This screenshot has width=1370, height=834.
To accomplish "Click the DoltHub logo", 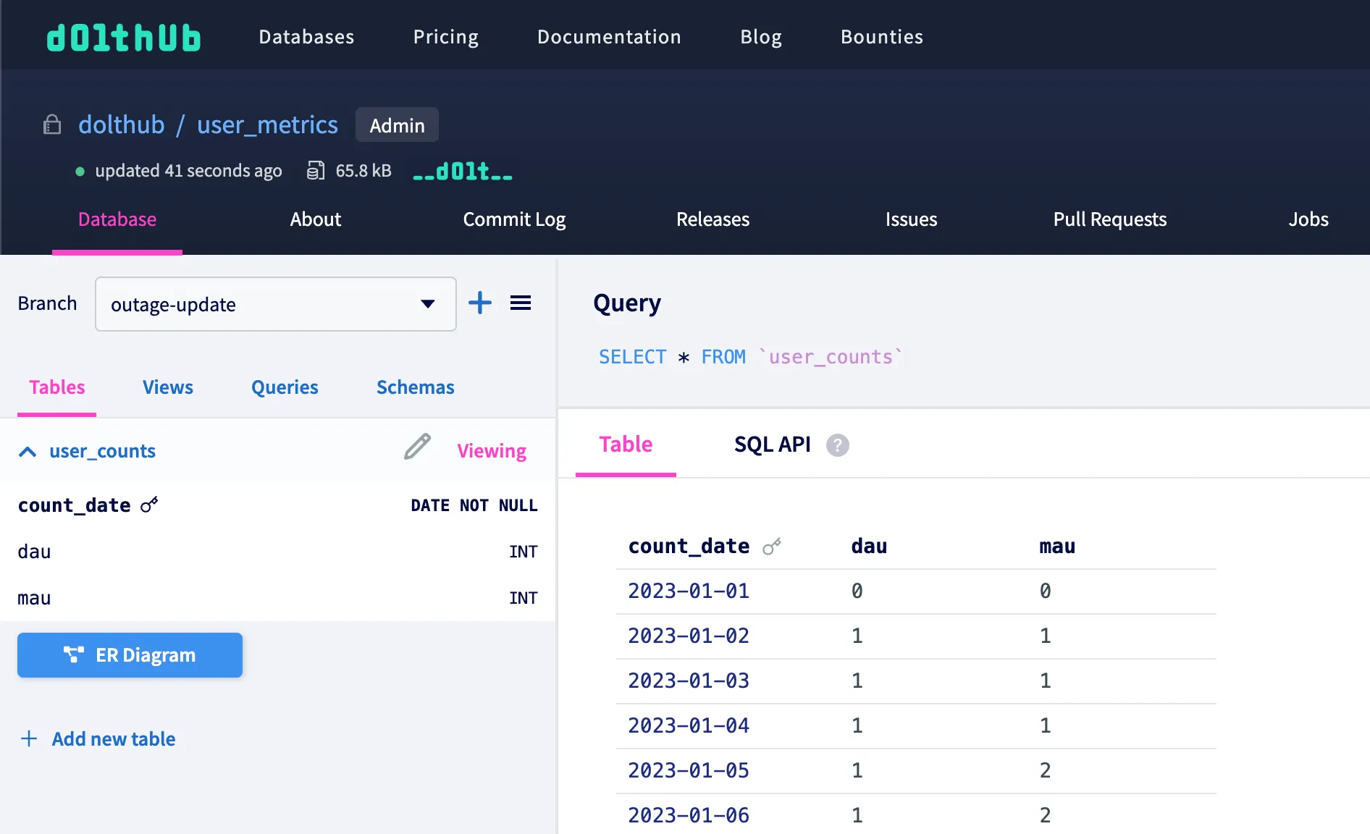I will click(123, 37).
